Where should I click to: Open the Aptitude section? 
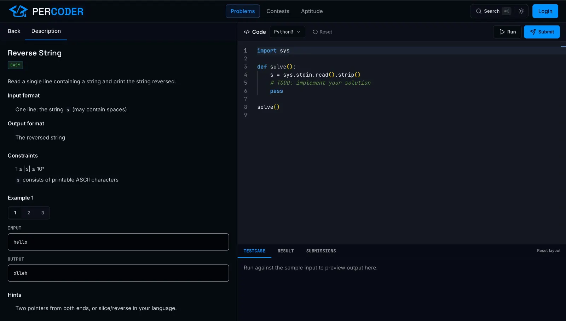pyautogui.click(x=312, y=11)
